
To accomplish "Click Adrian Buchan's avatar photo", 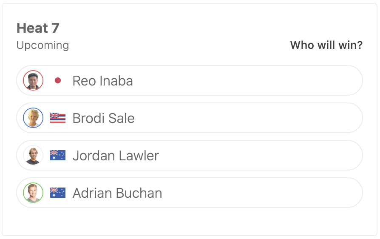I will 33,193.
